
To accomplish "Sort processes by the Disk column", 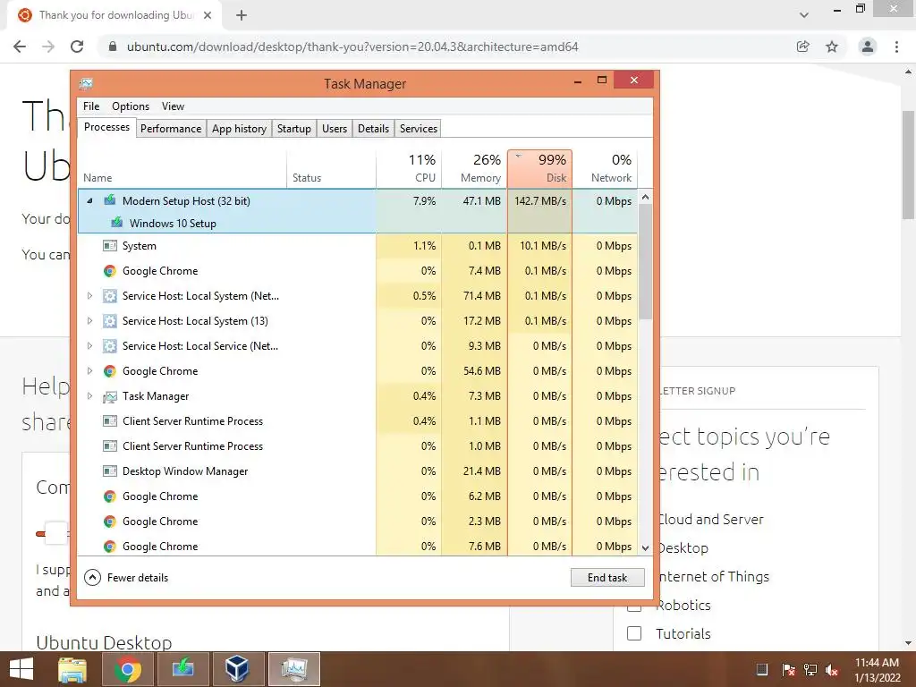I will click(x=539, y=168).
